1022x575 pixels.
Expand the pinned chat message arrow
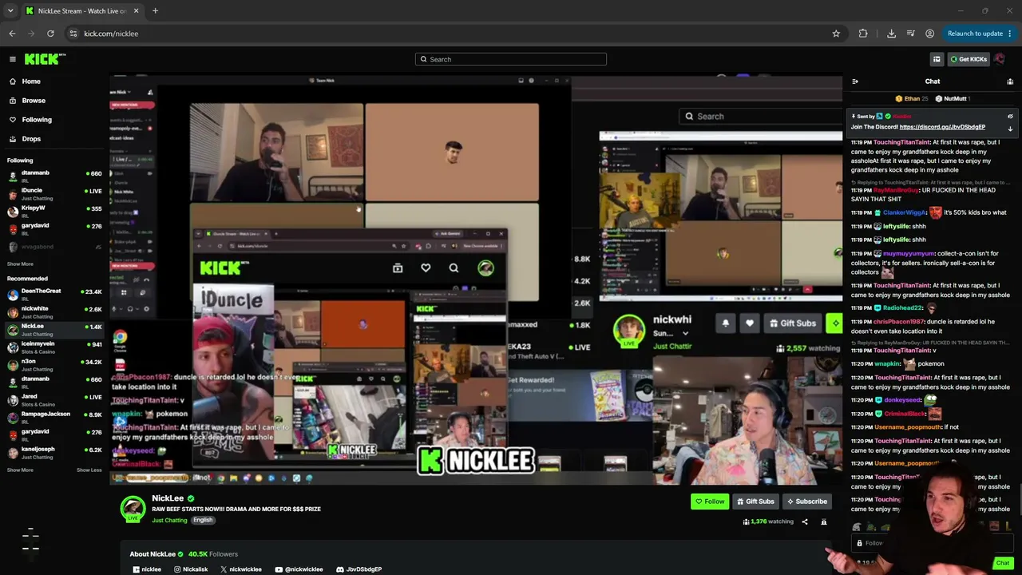point(1010,129)
